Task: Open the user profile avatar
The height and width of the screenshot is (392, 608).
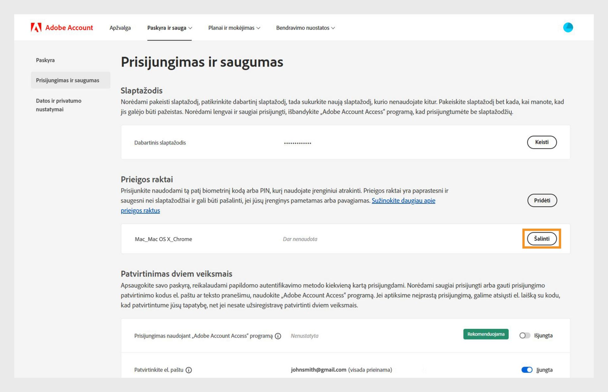Action: coord(568,28)
